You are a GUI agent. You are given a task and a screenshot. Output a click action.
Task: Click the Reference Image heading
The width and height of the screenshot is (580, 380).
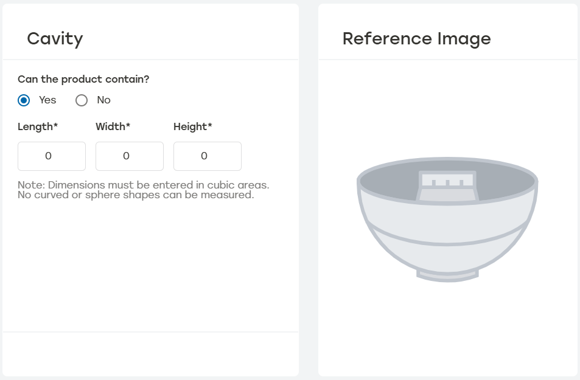(416, 38)
